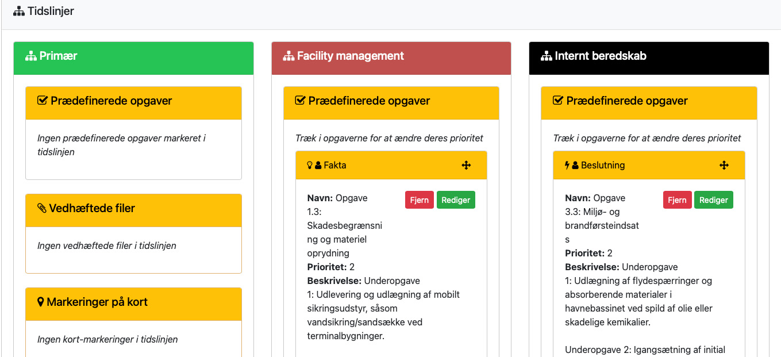781x357 pixels.
Task: Click the 'Underopgave 2: Igangsætning af initial' line
Action: (645, 350)
